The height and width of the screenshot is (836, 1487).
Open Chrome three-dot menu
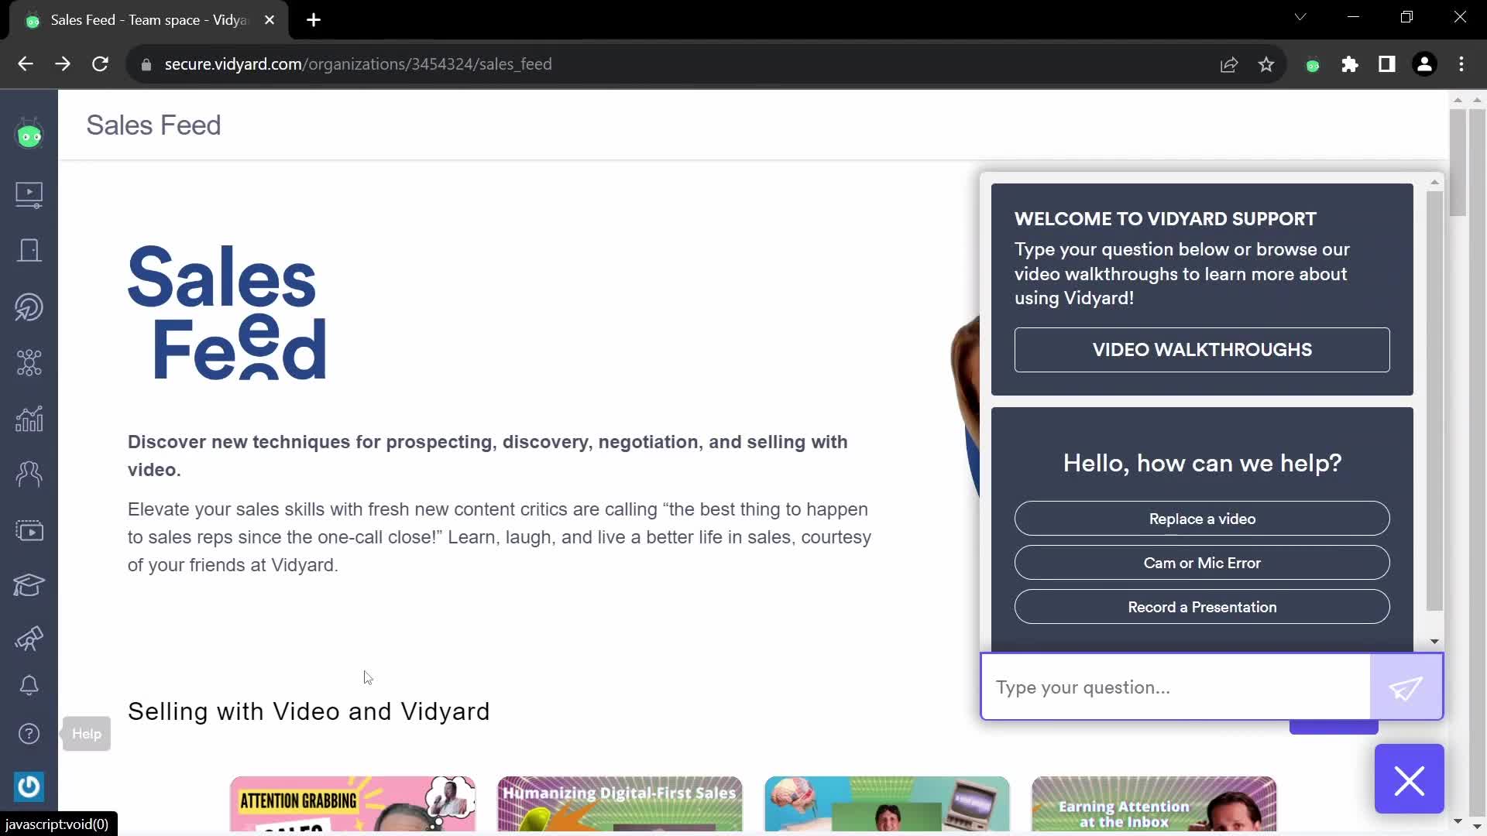click(1461, 64)
